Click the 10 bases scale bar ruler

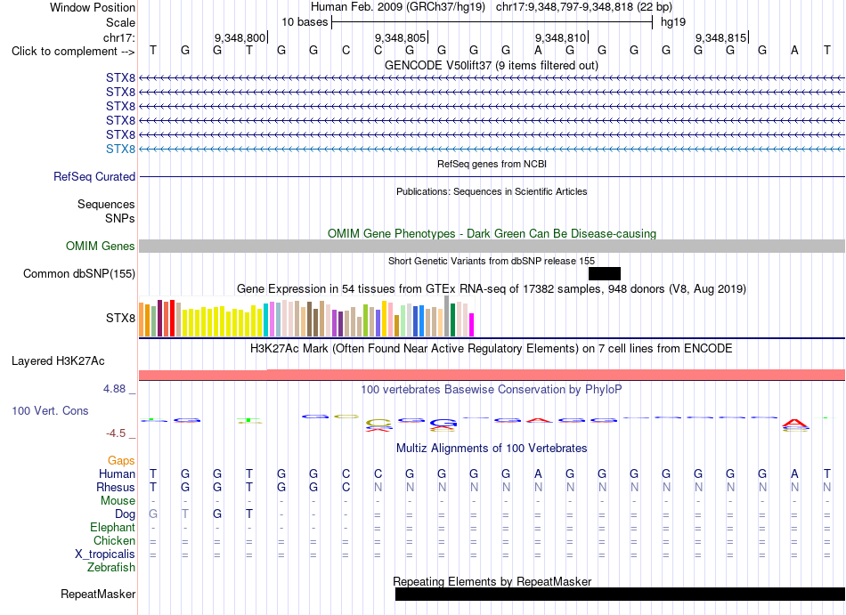click(492, 22)
